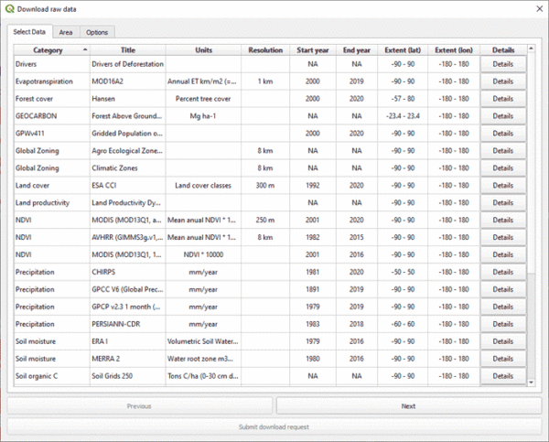Screen dimensions: 549x442
Task: Sort by End year column header
Action: point(357,50)
